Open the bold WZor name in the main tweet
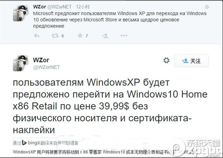Image resolution: width=223 pixels, height=158 pixels. click(41, 60)
